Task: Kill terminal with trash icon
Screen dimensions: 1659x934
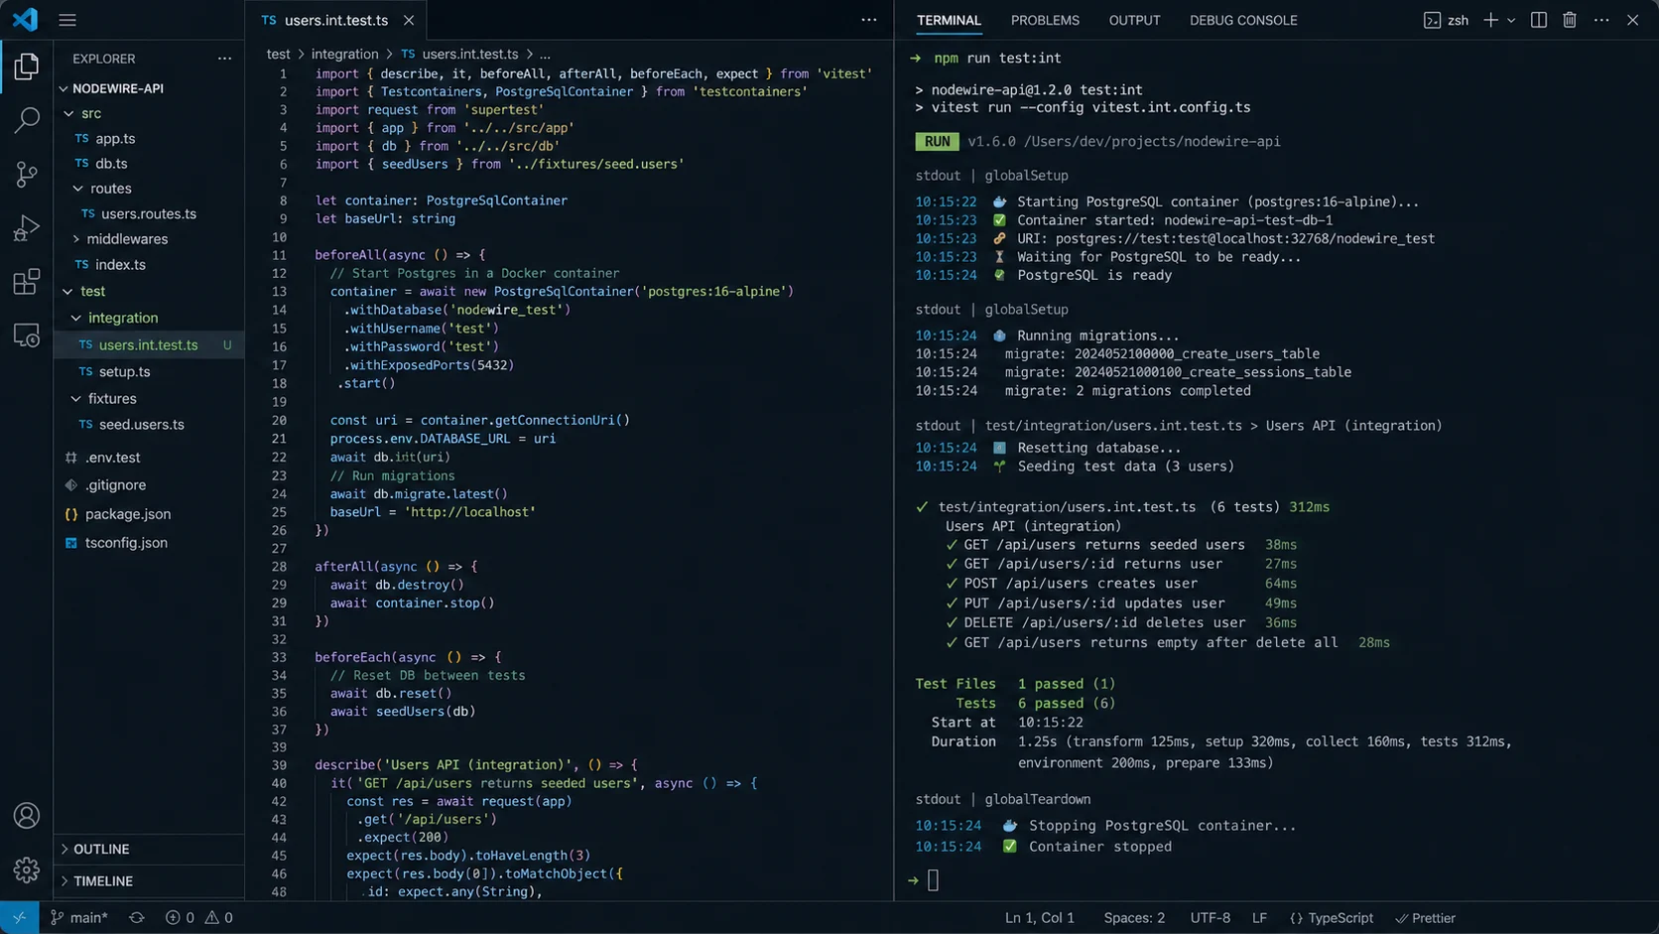Action: [x=1570, y=20]
